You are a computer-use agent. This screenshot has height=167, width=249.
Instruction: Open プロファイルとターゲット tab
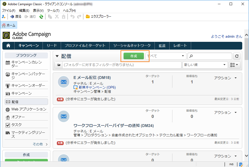[85, 46]
